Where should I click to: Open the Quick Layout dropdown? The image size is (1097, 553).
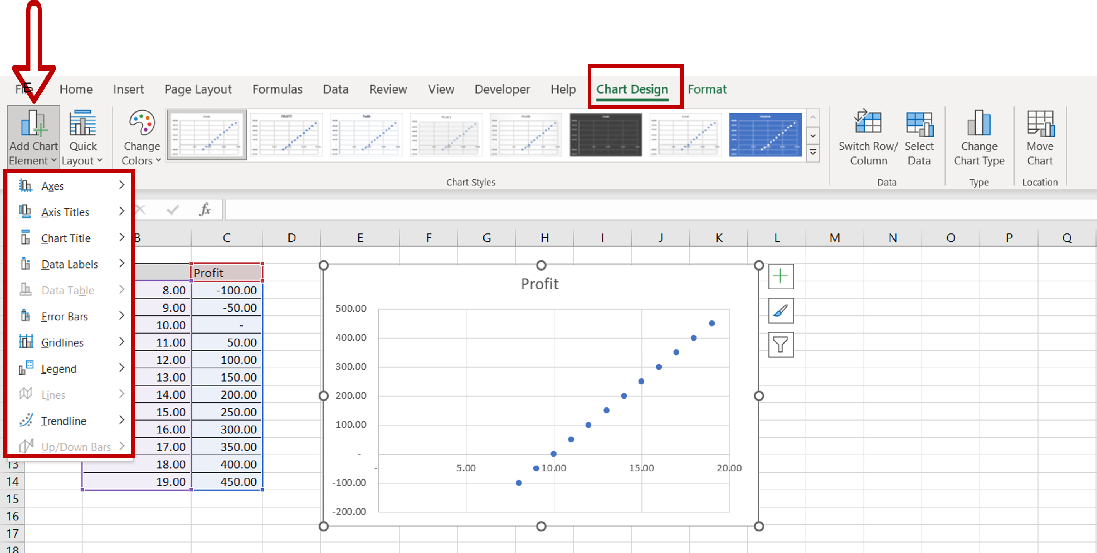[x=82, y=137]
